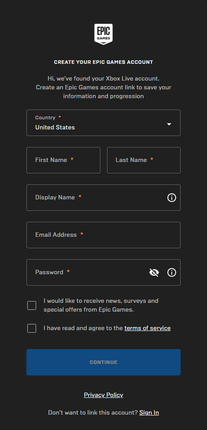Viewport: 207px width, 430px height.
Task: Select the Password input box
Action: tap(103, 272)
